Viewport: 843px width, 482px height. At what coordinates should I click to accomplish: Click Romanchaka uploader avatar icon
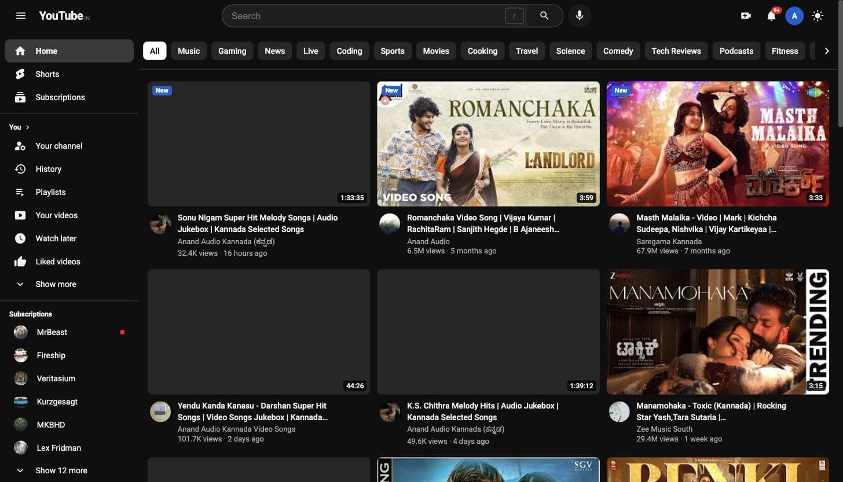(x=390, y=223)
